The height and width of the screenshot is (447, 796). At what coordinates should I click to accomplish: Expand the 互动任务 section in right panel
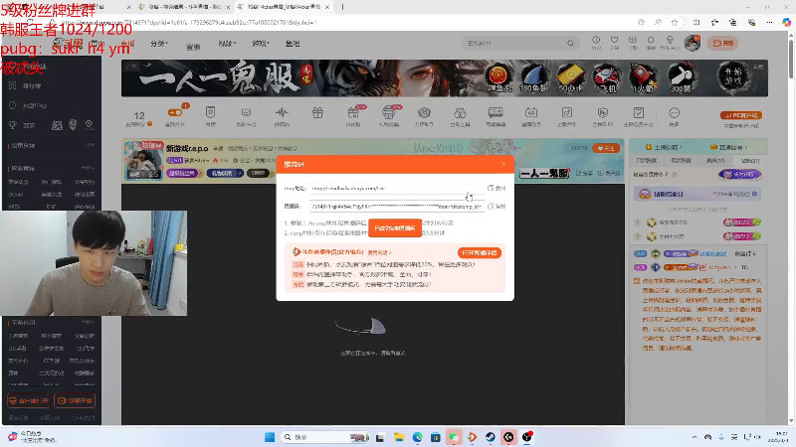(x=729, y=147)
